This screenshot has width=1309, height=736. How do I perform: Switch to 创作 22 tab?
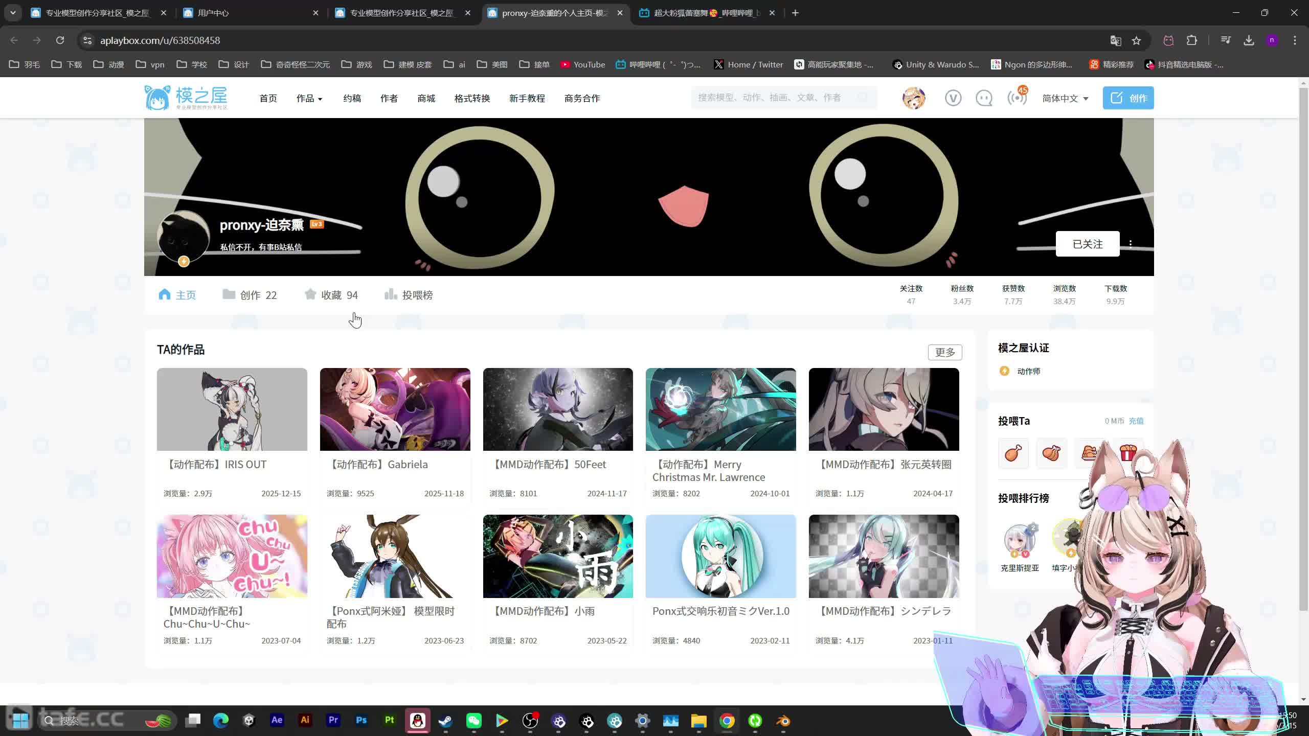250,295
